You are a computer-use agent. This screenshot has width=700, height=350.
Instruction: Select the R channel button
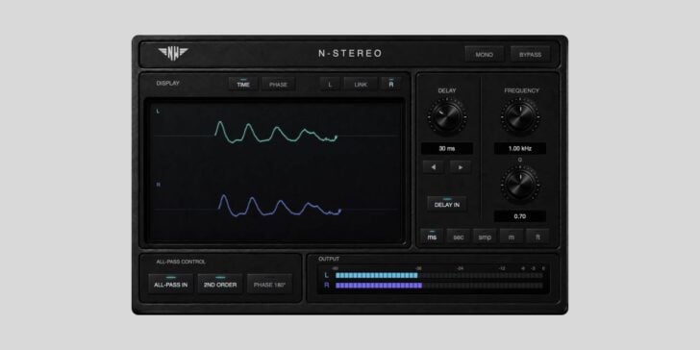pos(391,85)
